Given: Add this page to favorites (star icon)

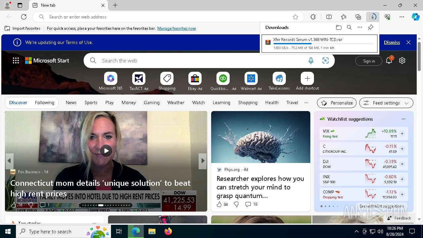Looking at the screenshot, I should 295,17.
